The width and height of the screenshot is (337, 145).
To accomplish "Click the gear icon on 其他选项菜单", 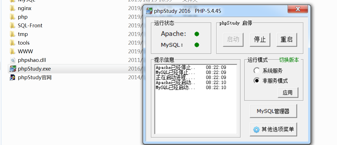I will [256, 130].
